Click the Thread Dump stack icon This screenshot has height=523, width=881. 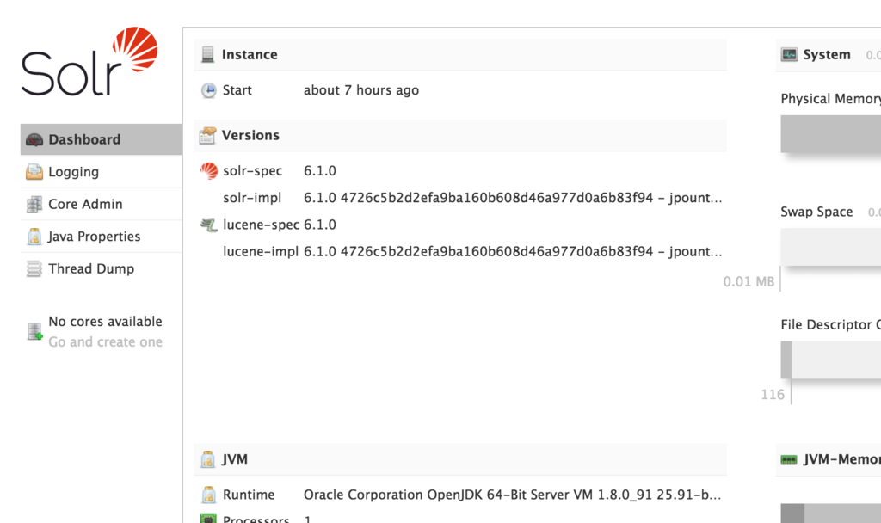click(x=34, y=269)
